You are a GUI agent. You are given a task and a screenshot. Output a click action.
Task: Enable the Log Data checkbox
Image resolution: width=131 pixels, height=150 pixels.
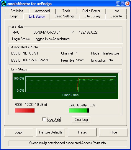click(x=44, y=119)
